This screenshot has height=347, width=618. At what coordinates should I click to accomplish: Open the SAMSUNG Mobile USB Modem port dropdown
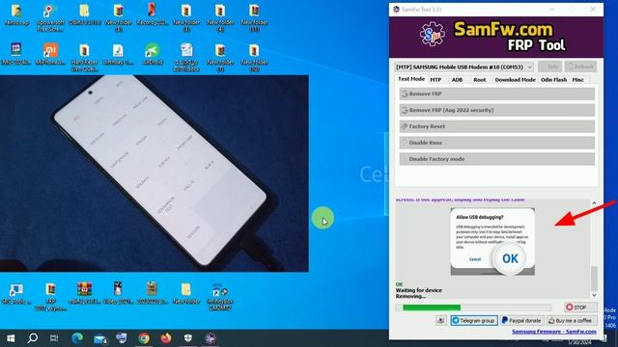coord(463,67)
